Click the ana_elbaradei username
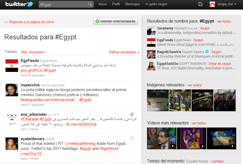This screenshot has height=164, width=243. pyautogui.click(x=34, y=114)
